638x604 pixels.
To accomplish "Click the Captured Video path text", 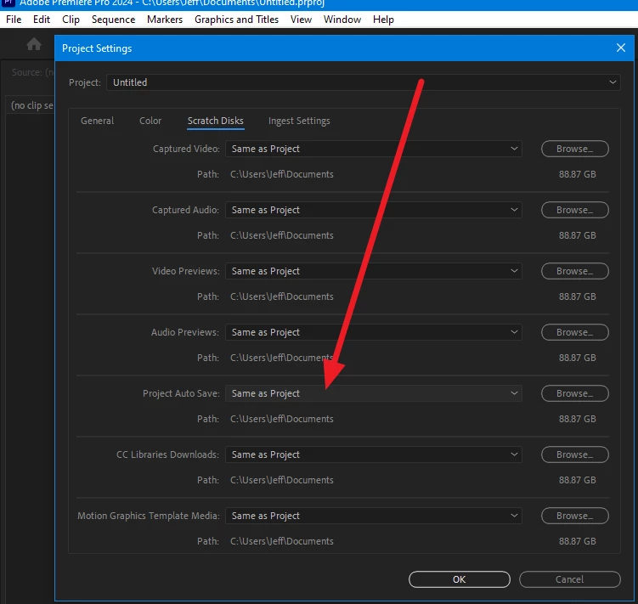I will 281,174.
